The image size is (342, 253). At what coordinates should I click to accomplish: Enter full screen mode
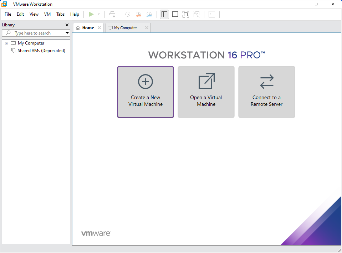(x=185, y=14)
